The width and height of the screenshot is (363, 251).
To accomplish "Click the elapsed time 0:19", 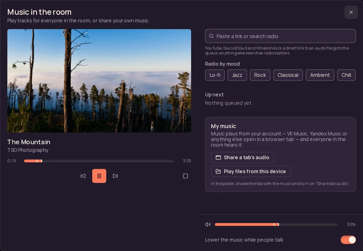I will pos(12,161).
